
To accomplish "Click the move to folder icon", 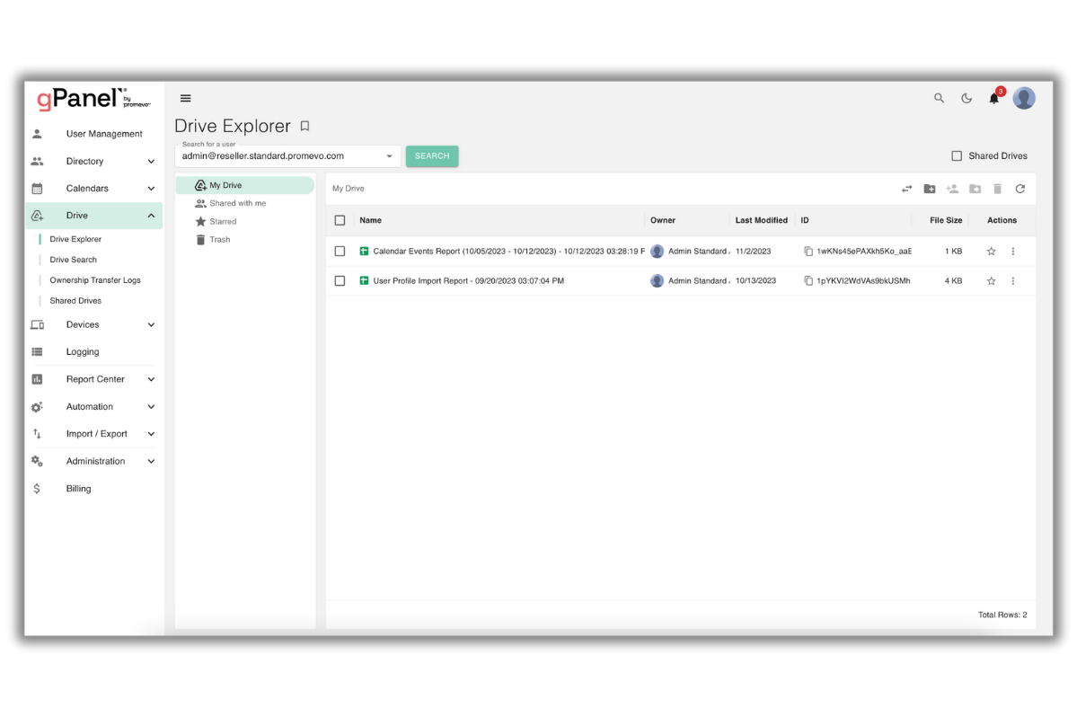I will click(975, 189).
